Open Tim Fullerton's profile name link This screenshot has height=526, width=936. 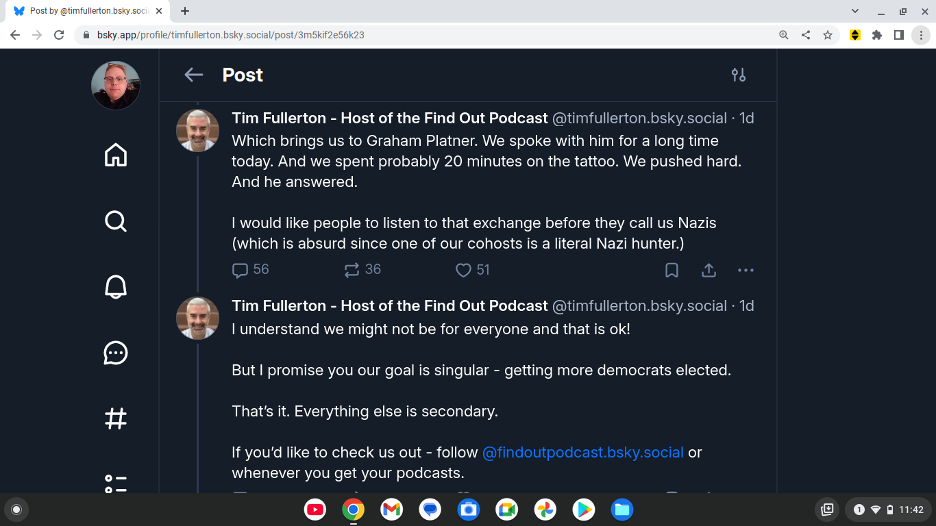[x=389, y=118]
